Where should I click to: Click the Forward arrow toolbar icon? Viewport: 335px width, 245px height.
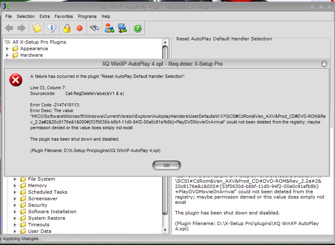tap(22, 28)
